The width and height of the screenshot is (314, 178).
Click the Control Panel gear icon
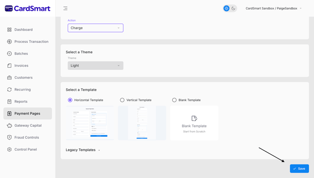pyautogui.click(x=9, y=149)
